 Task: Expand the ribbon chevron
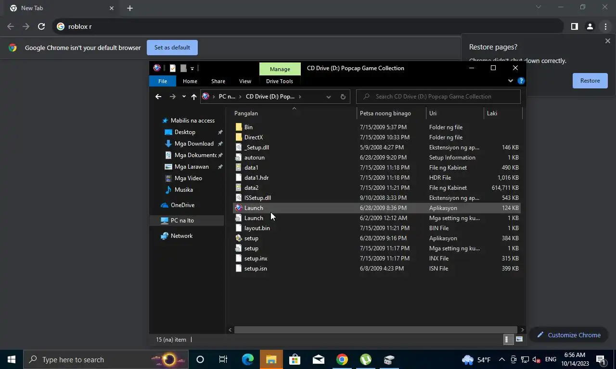(511, 81)
